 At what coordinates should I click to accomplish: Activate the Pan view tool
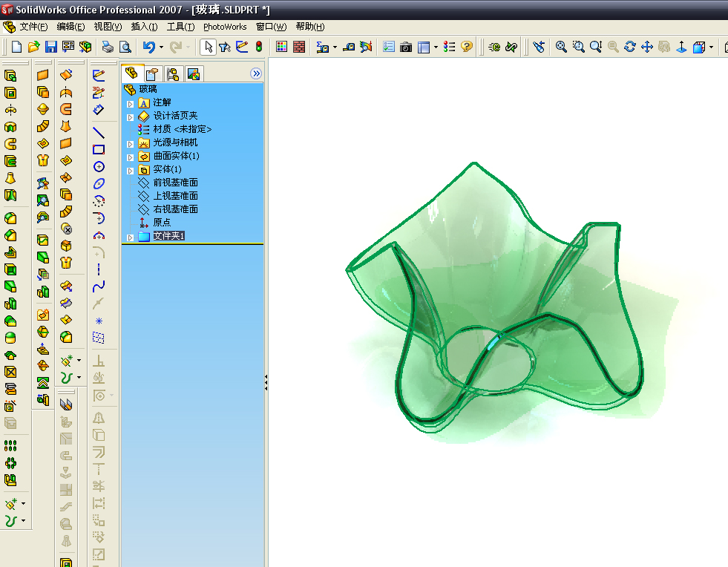[x=647, y=47]
